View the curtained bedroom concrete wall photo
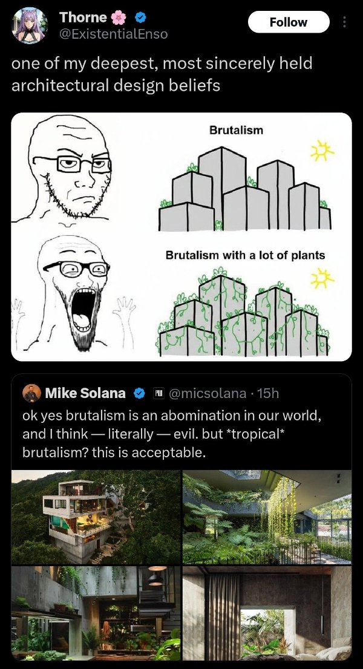The width and height of the screenshot is (363, 669). point(267,613)
